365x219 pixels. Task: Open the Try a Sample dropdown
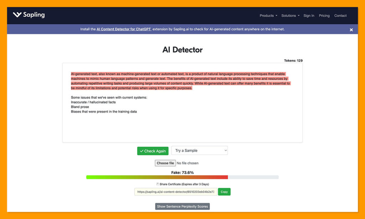click(x=200, y=150)
